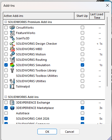Viewport: 112px width, 140px height.
Task: Click the Cancel button
Action: click(x=69, y=132)
